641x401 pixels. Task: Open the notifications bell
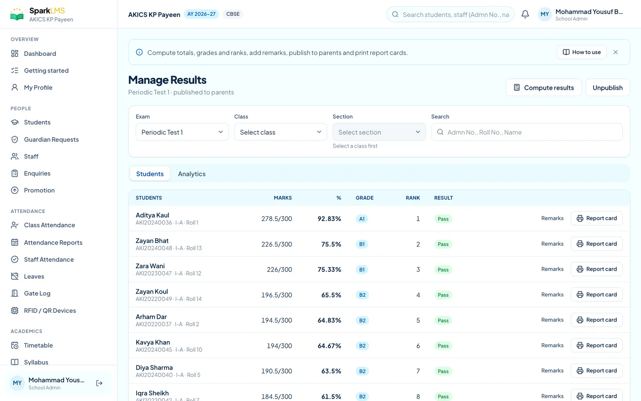525,14
